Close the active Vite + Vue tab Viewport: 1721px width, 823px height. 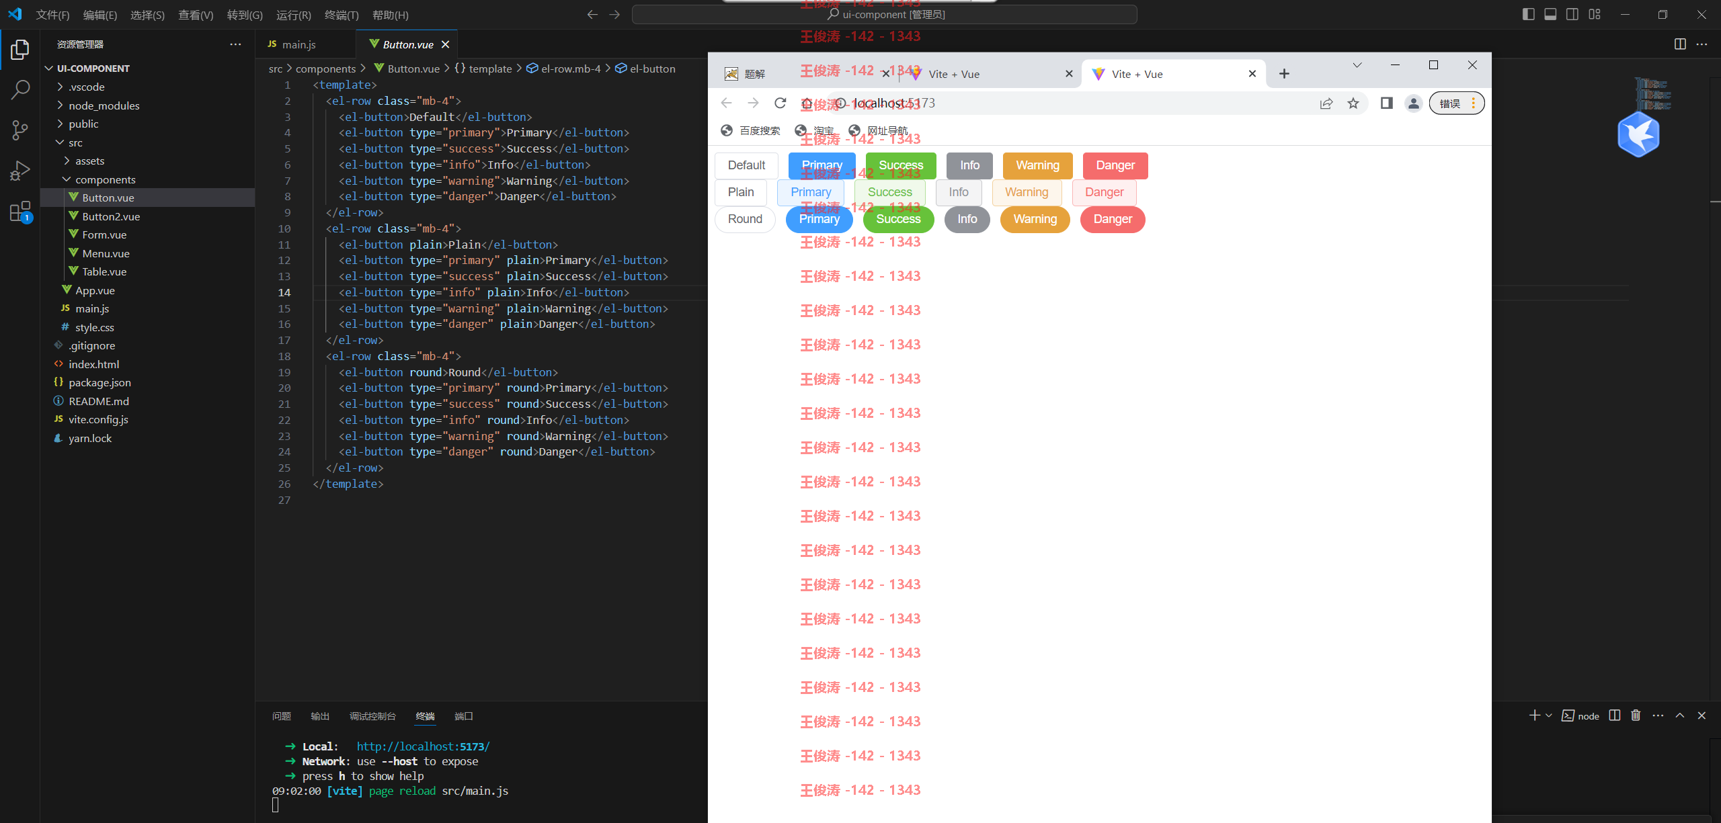1252,74
